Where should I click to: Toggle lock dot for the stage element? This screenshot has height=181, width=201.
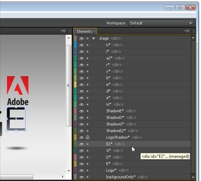pyautogui.click(x=87, y=39)
